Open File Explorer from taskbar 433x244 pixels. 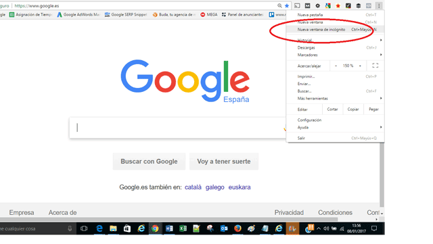coord(113,228)
